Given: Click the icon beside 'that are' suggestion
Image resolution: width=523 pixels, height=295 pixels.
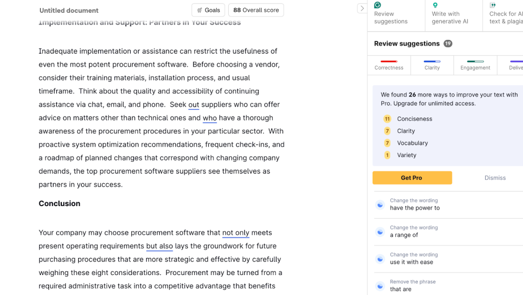Looking at the screenshot, I should 380,286.
